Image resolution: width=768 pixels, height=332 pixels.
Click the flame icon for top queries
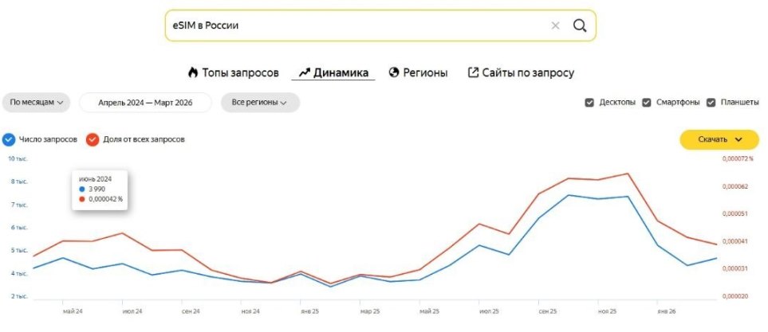click(192, 72)
